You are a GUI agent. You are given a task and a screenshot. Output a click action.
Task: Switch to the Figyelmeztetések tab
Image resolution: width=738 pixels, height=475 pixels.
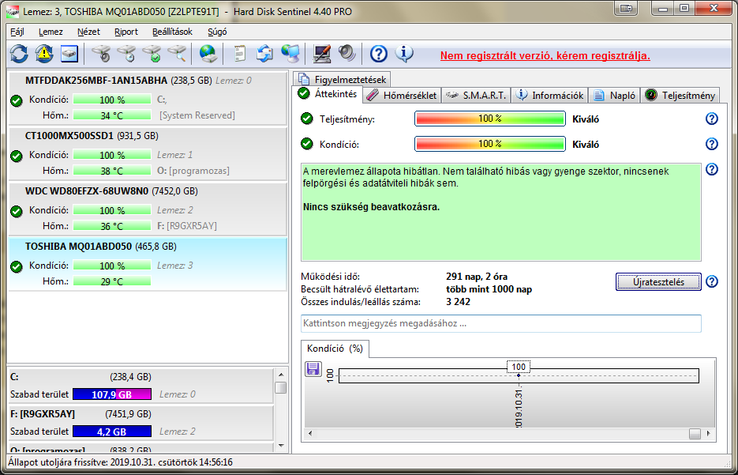(x=342, y=79)
